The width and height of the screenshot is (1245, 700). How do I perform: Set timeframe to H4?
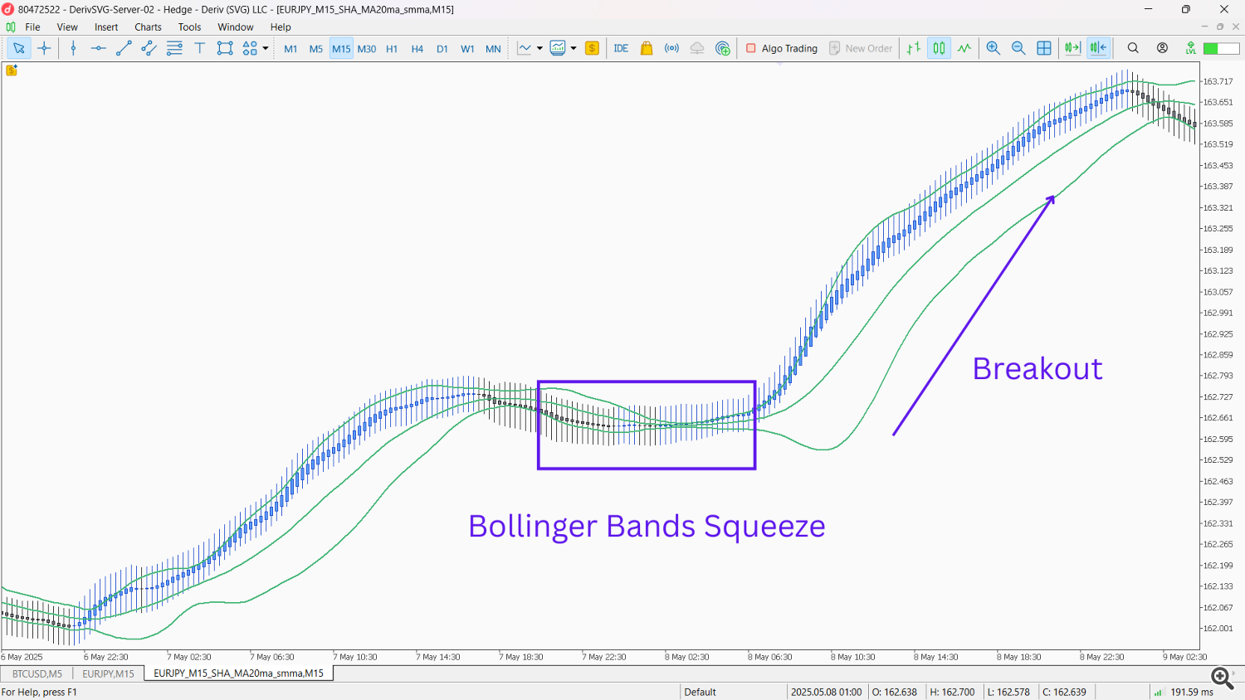click(417, 49)
